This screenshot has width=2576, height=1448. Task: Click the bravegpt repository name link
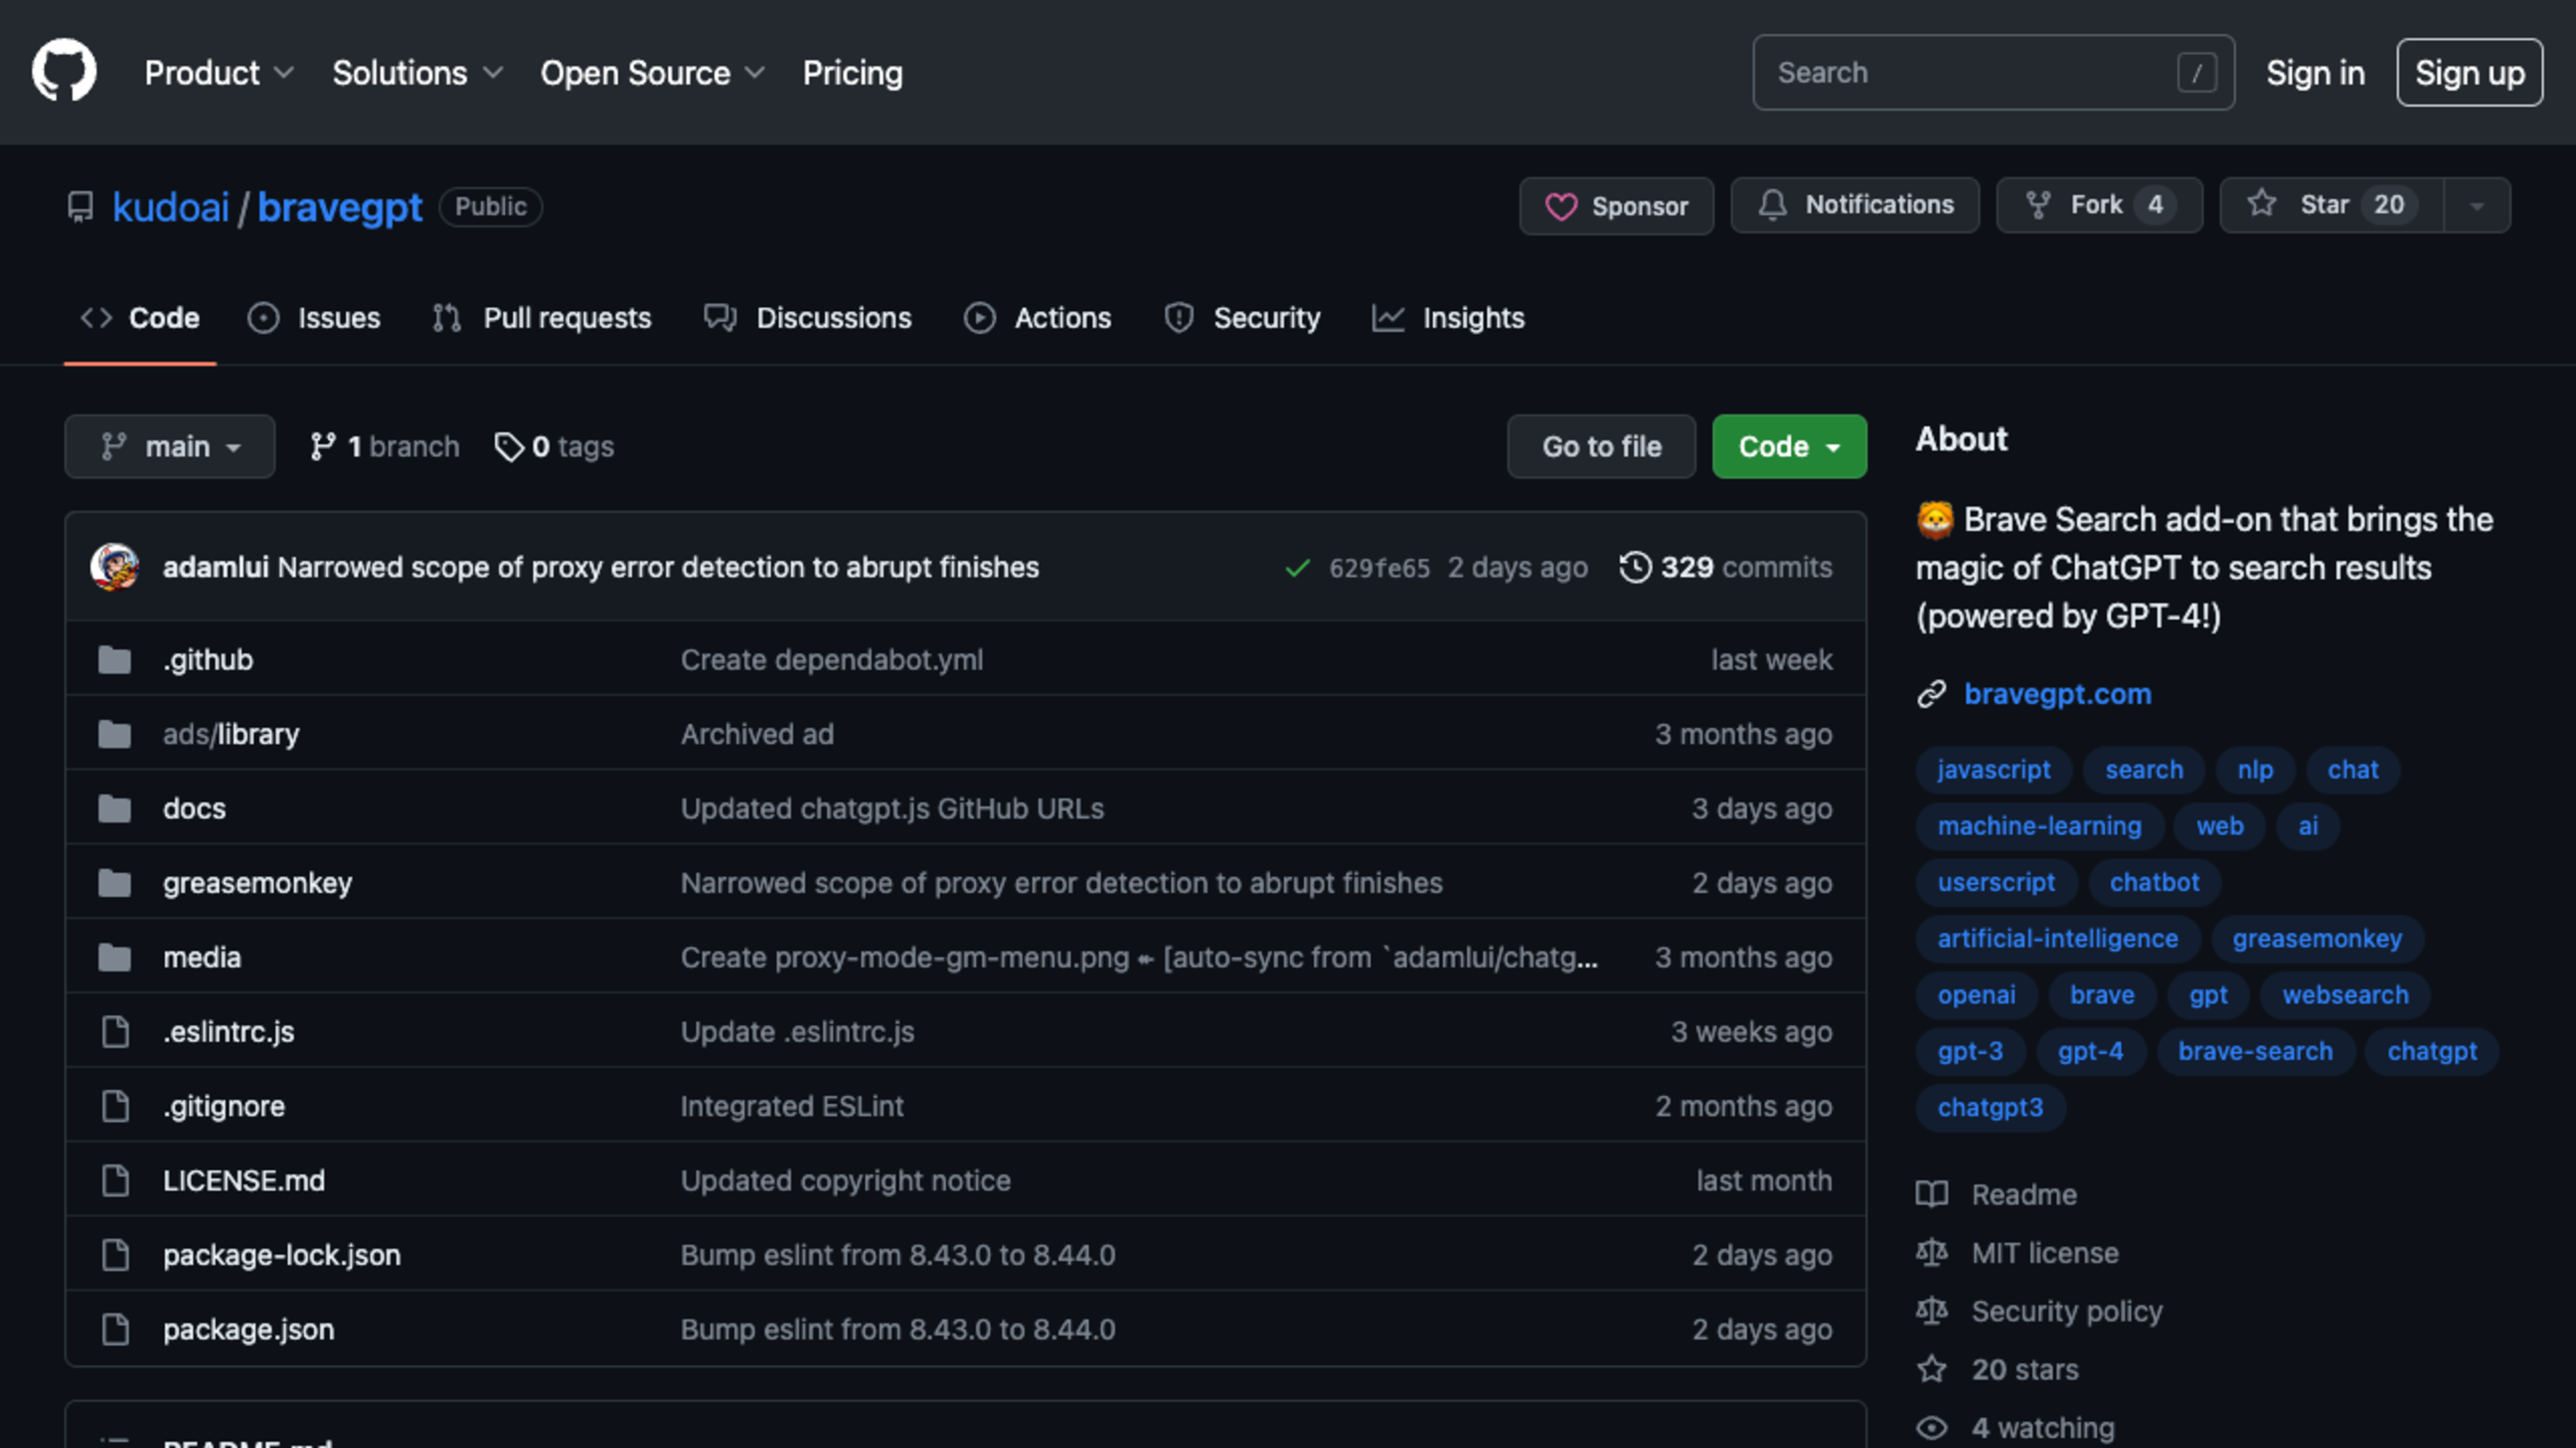[x=340, y=207]
